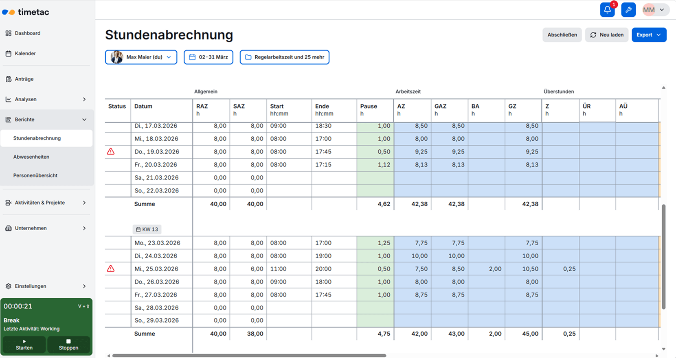The width and height of the screenshot is (676, 358).
Task: Click the Kalender sidebar icon
Action: pos(8,54)
